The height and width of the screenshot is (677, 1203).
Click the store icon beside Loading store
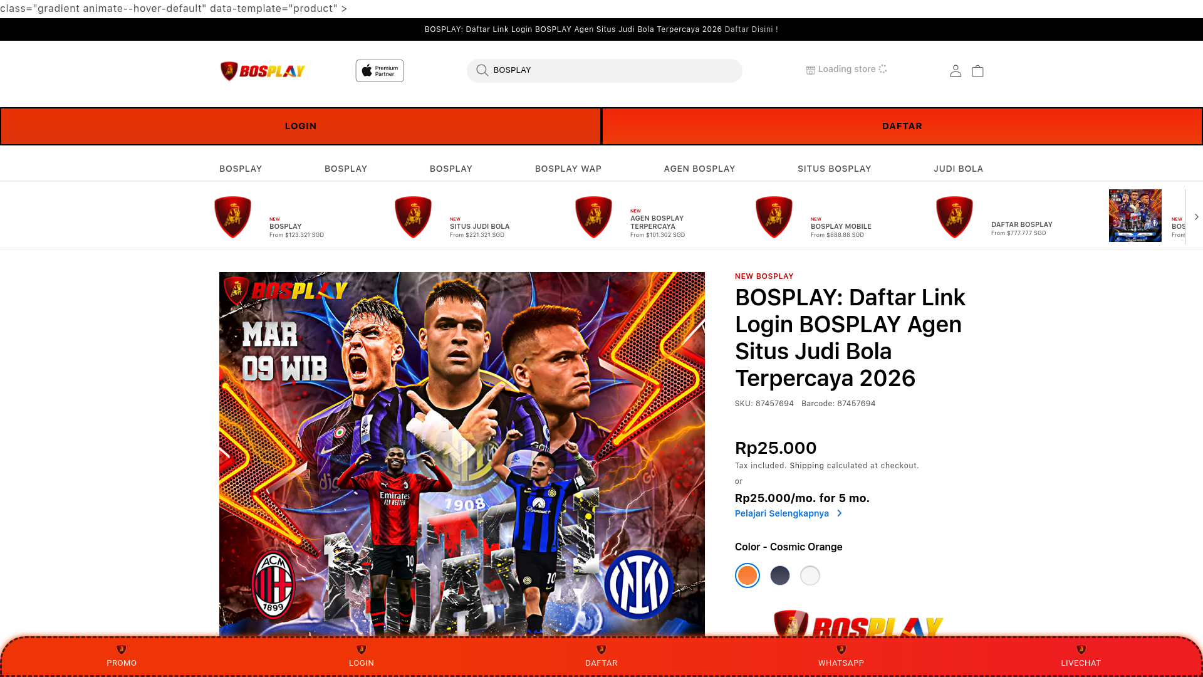(810, 70)
